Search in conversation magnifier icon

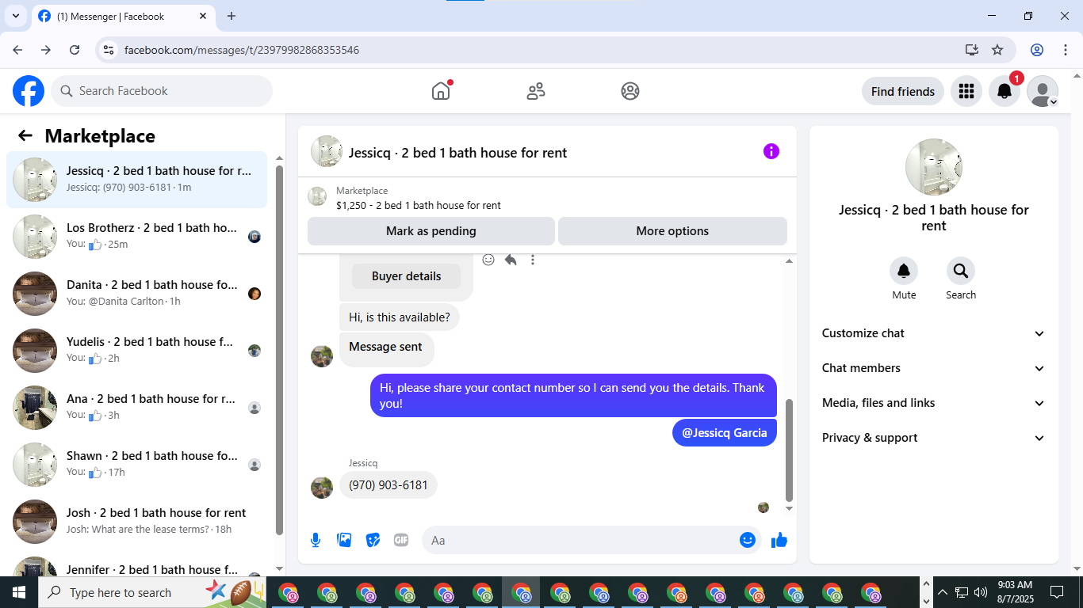[x=961, y=272]
